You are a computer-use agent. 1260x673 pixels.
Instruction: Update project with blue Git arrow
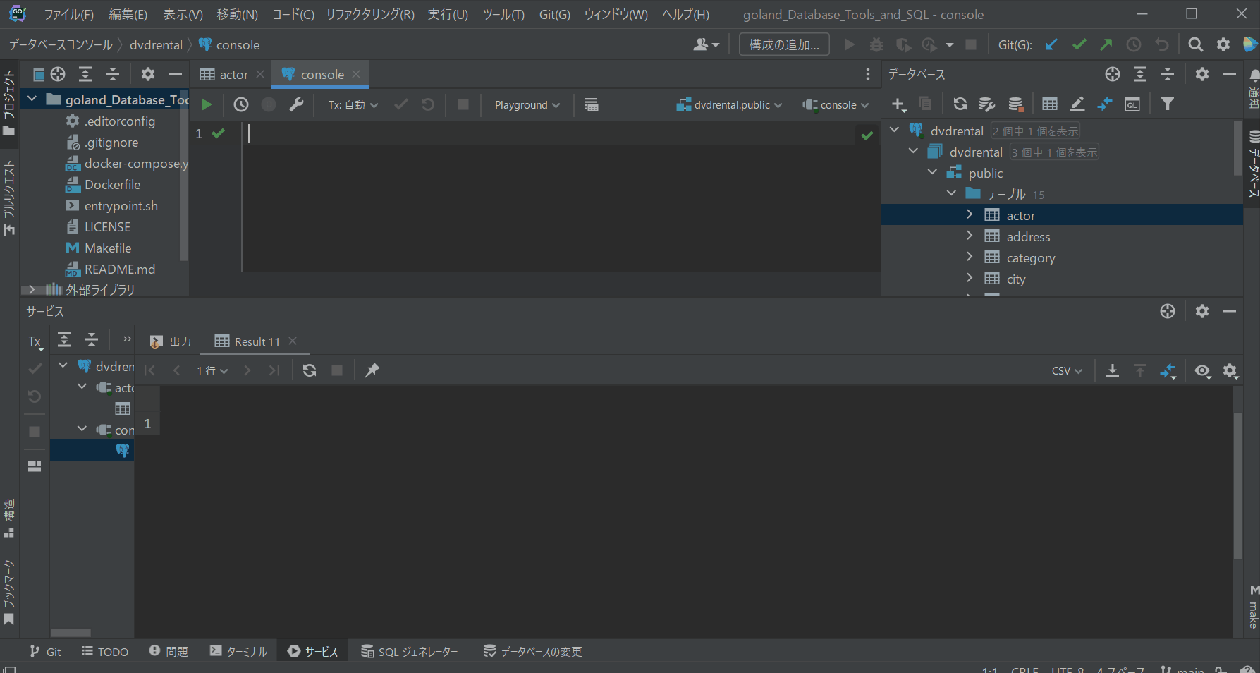(1051, 44)
